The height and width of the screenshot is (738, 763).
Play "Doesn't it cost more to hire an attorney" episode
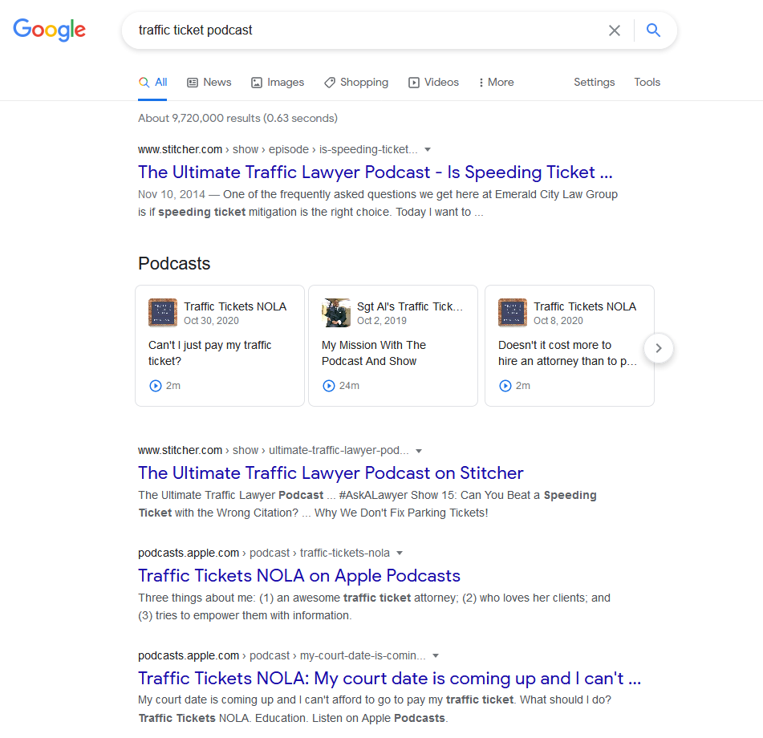click(x=505, y=386)
